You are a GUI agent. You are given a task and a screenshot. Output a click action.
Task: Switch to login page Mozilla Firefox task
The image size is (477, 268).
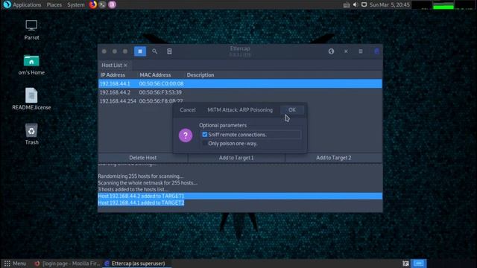67,264
